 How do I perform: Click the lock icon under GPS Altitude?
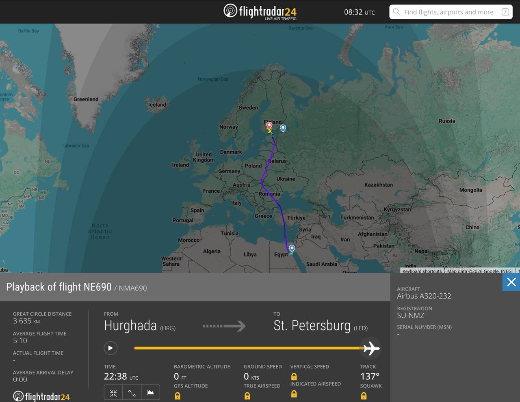pyautogui.click(x=178, y=396)
